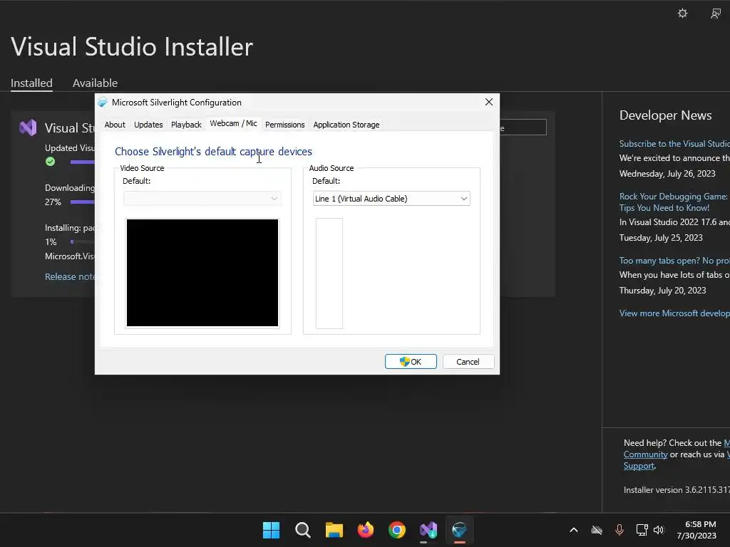Screen dimensions: 730x547
Task: Open the Application Storage tab
Action: 346,125
